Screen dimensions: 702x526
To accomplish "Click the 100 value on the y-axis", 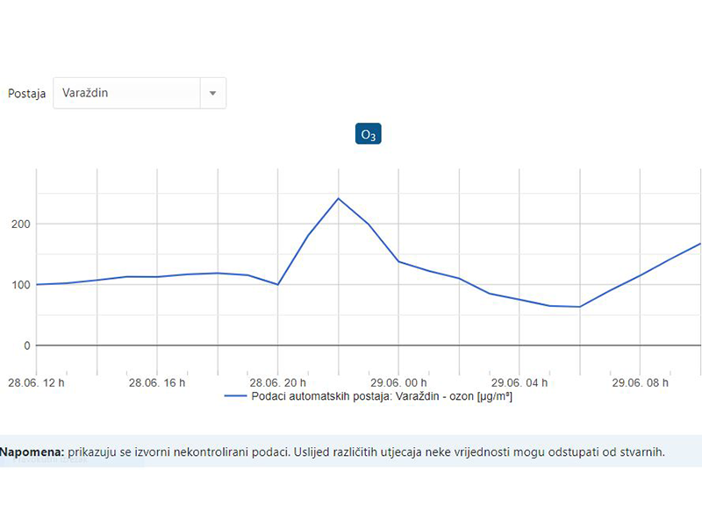I will point(20,285).
